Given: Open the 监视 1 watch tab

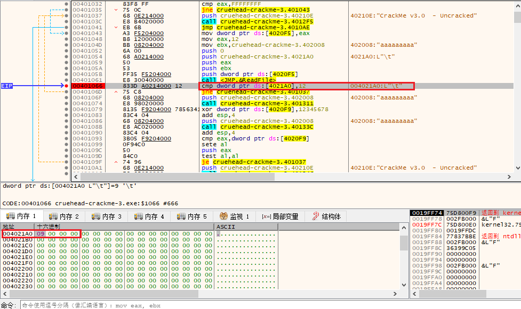Looking at the screenshot, I should (x=235, y=216).
